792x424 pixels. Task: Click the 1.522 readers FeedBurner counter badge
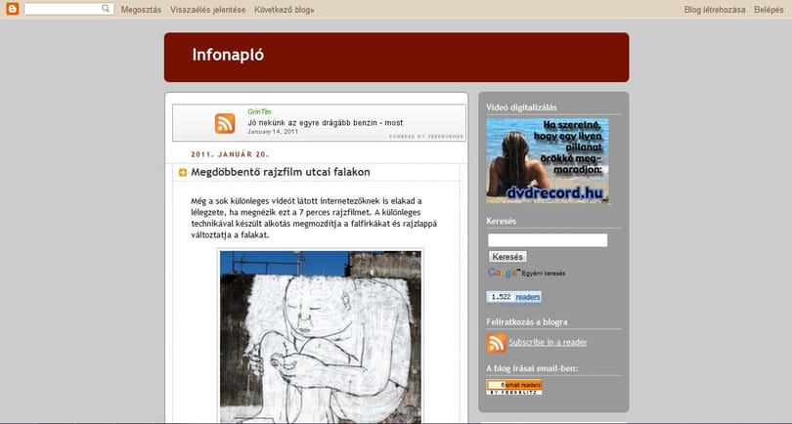coord(514,297)
